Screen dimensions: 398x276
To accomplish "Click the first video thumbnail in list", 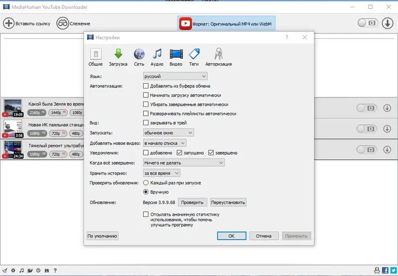I will click(13, 108).
